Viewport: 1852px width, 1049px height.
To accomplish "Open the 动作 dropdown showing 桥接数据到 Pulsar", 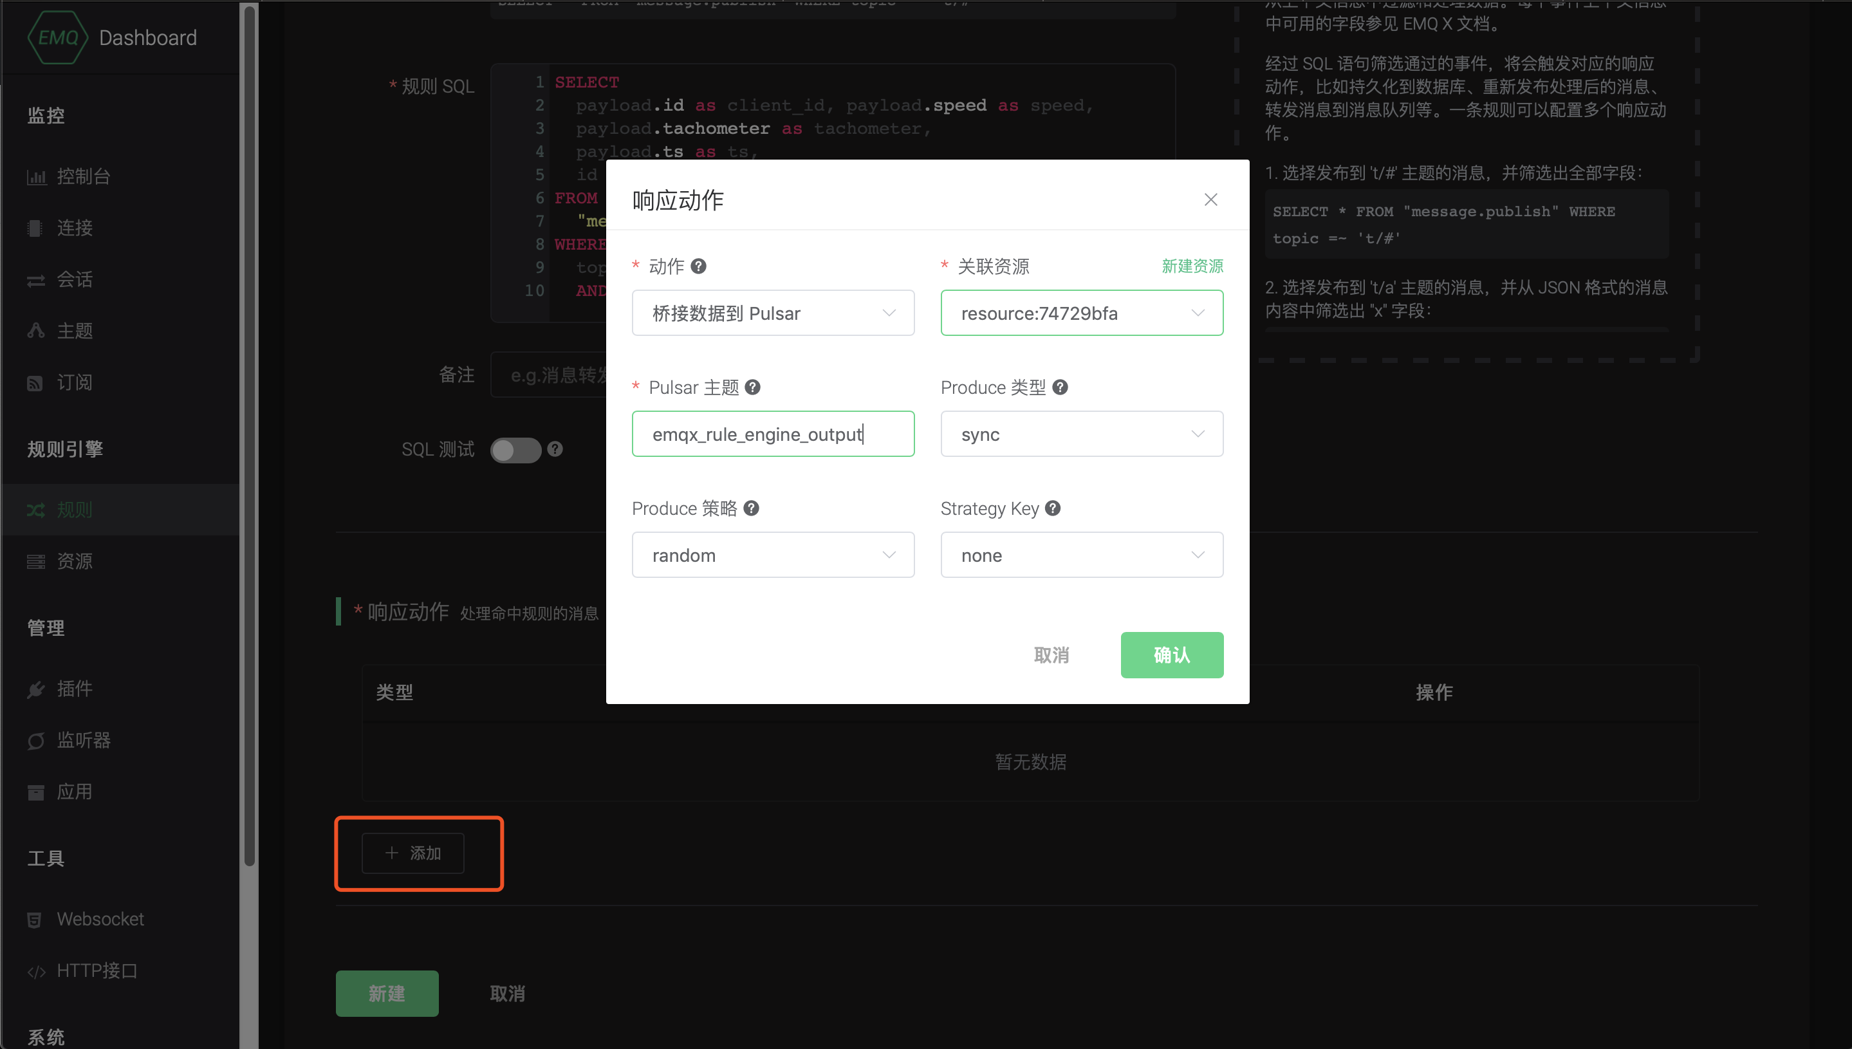I will pos(773,313).
